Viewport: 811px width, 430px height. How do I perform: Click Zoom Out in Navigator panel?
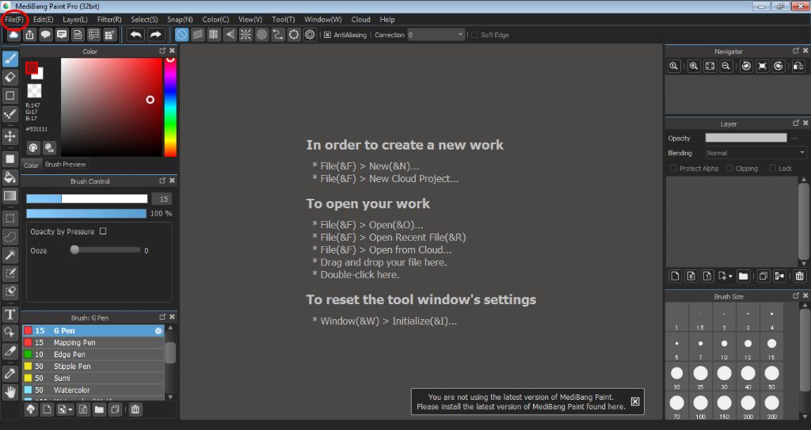coord(726,66)
